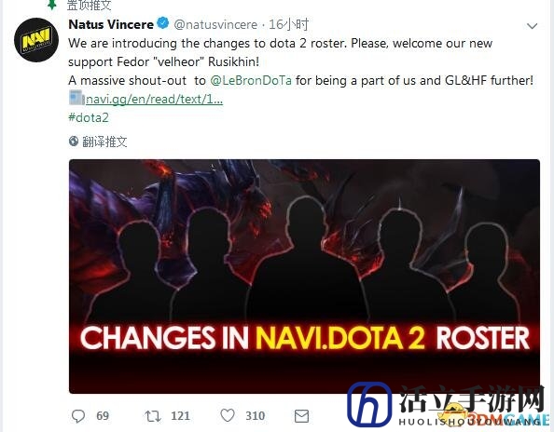
Task: Click the 翻译推文 translate tweet button
Action: pos(104,142)
